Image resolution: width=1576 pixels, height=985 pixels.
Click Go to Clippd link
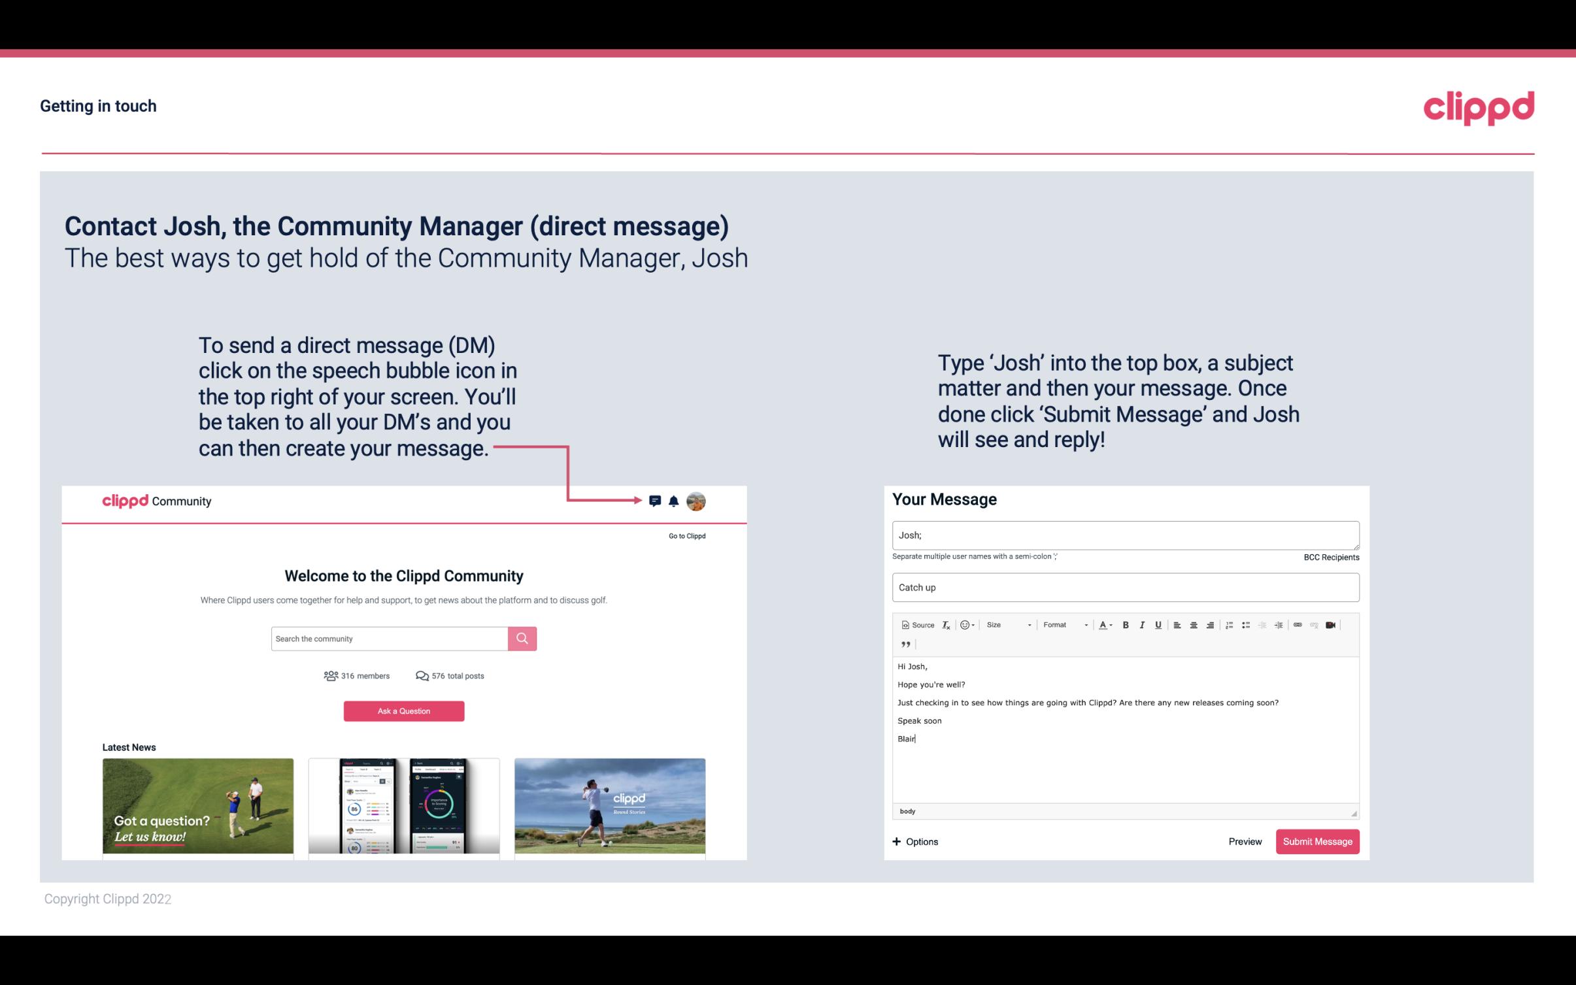pos(685,535)
